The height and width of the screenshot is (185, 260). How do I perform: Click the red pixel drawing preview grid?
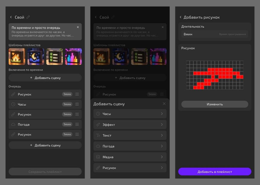215,75
